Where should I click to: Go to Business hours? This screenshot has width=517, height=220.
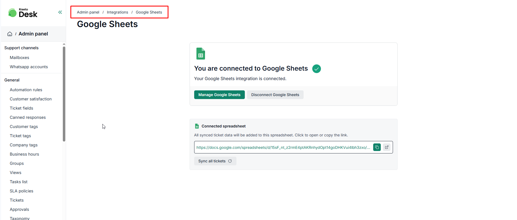pos(24,154)
